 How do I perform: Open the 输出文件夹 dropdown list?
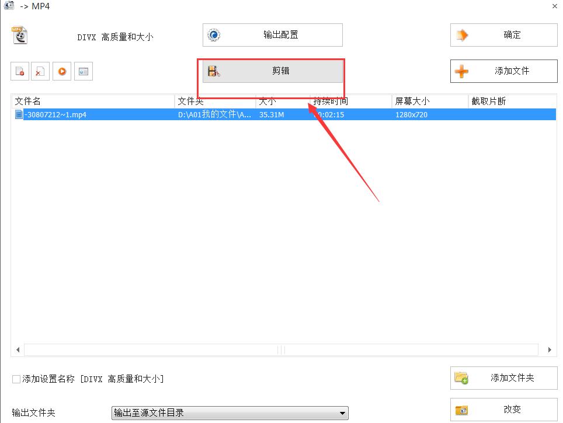(x=228, y=412)
